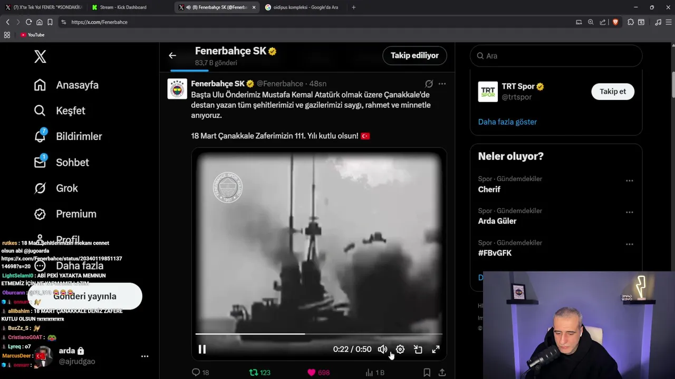This screenshot has height=379, width=675.
Task: Open more options for Arda Güler trend
Action: (629, 213)
